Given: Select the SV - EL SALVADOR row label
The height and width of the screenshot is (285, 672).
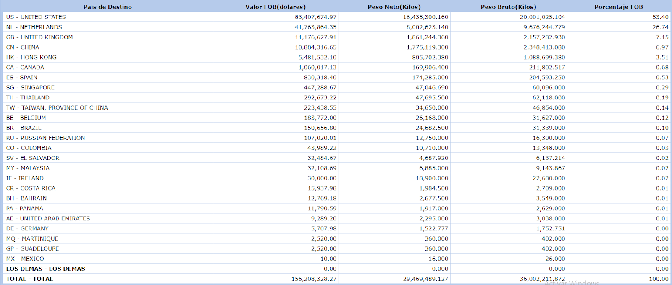Looking at the screenshot, I should pyautogui.click(x=33, y=158).
